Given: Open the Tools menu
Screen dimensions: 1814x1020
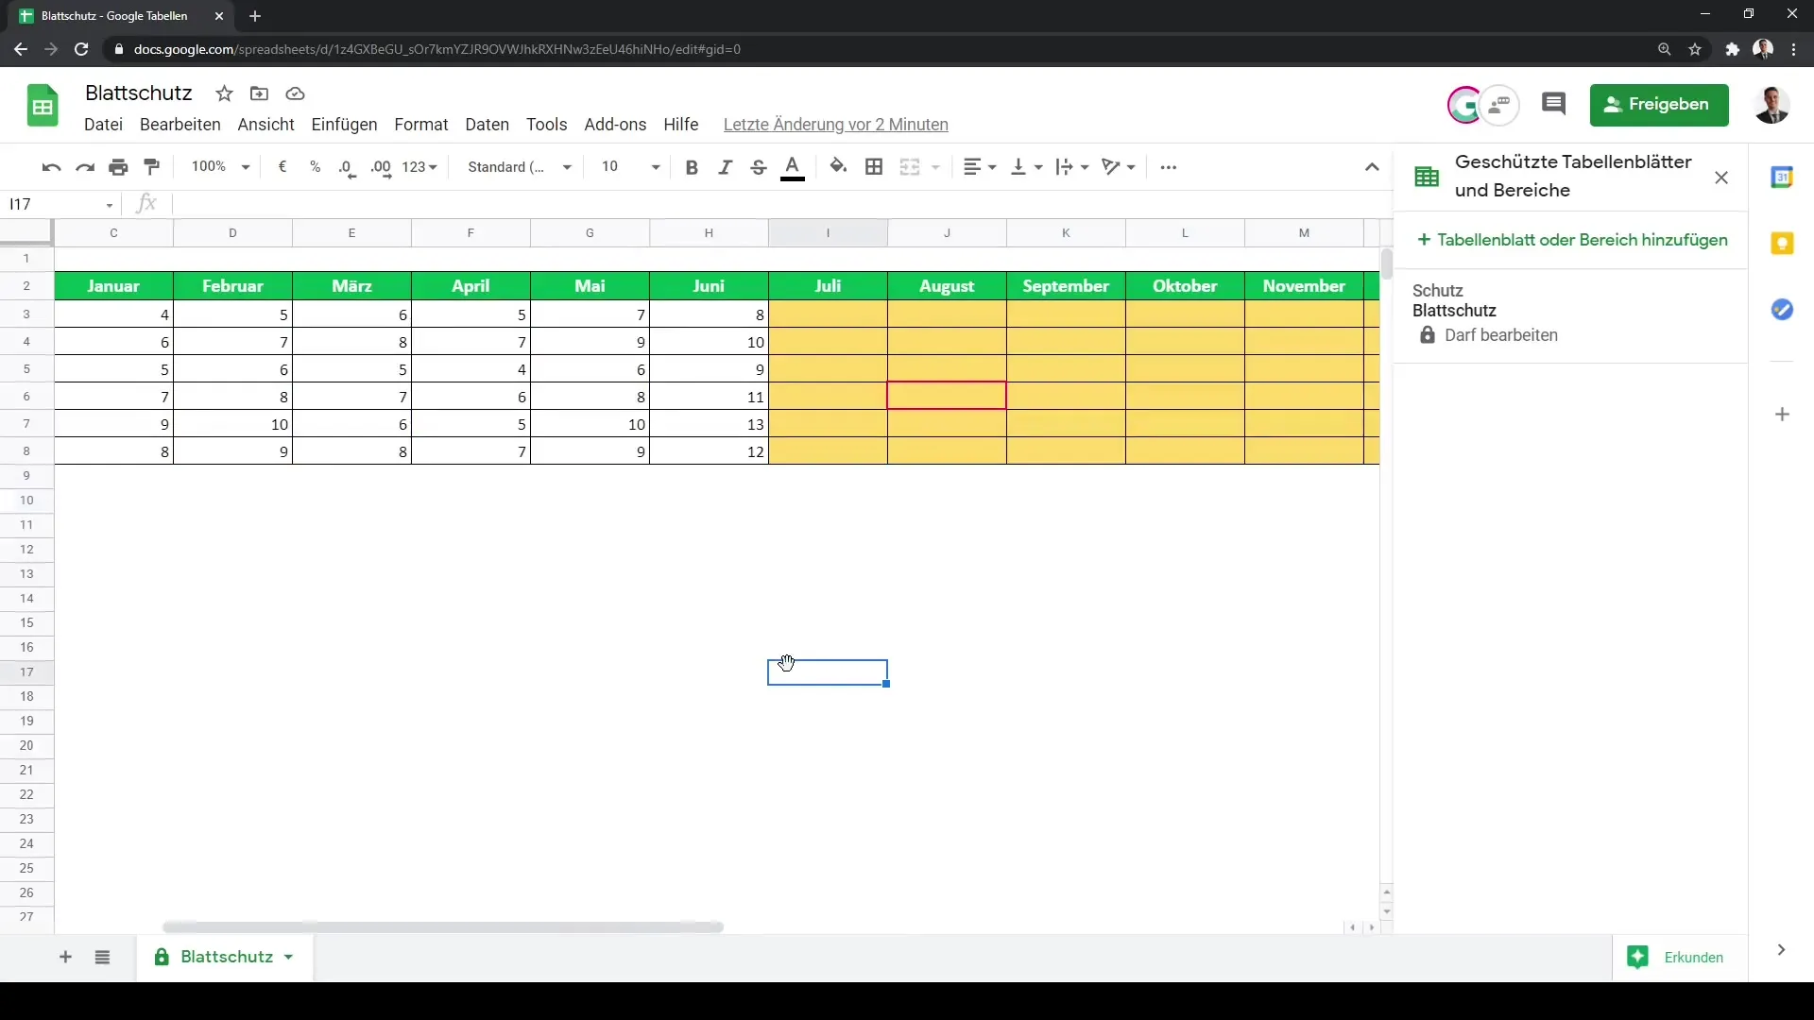Looking at the screenshot, I should coord(546,125).
